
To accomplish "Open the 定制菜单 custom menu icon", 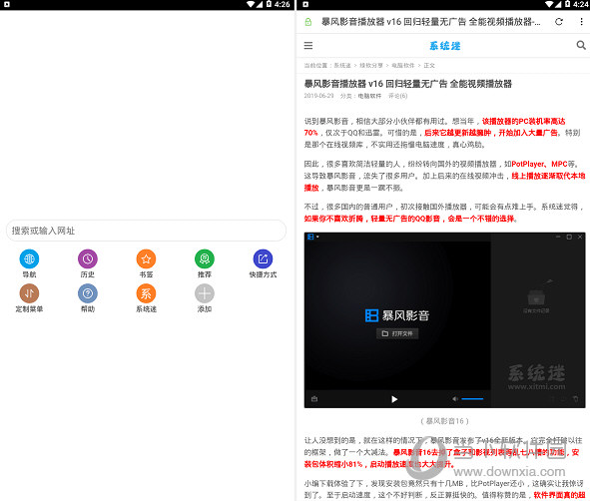I will tap(29, 293).
